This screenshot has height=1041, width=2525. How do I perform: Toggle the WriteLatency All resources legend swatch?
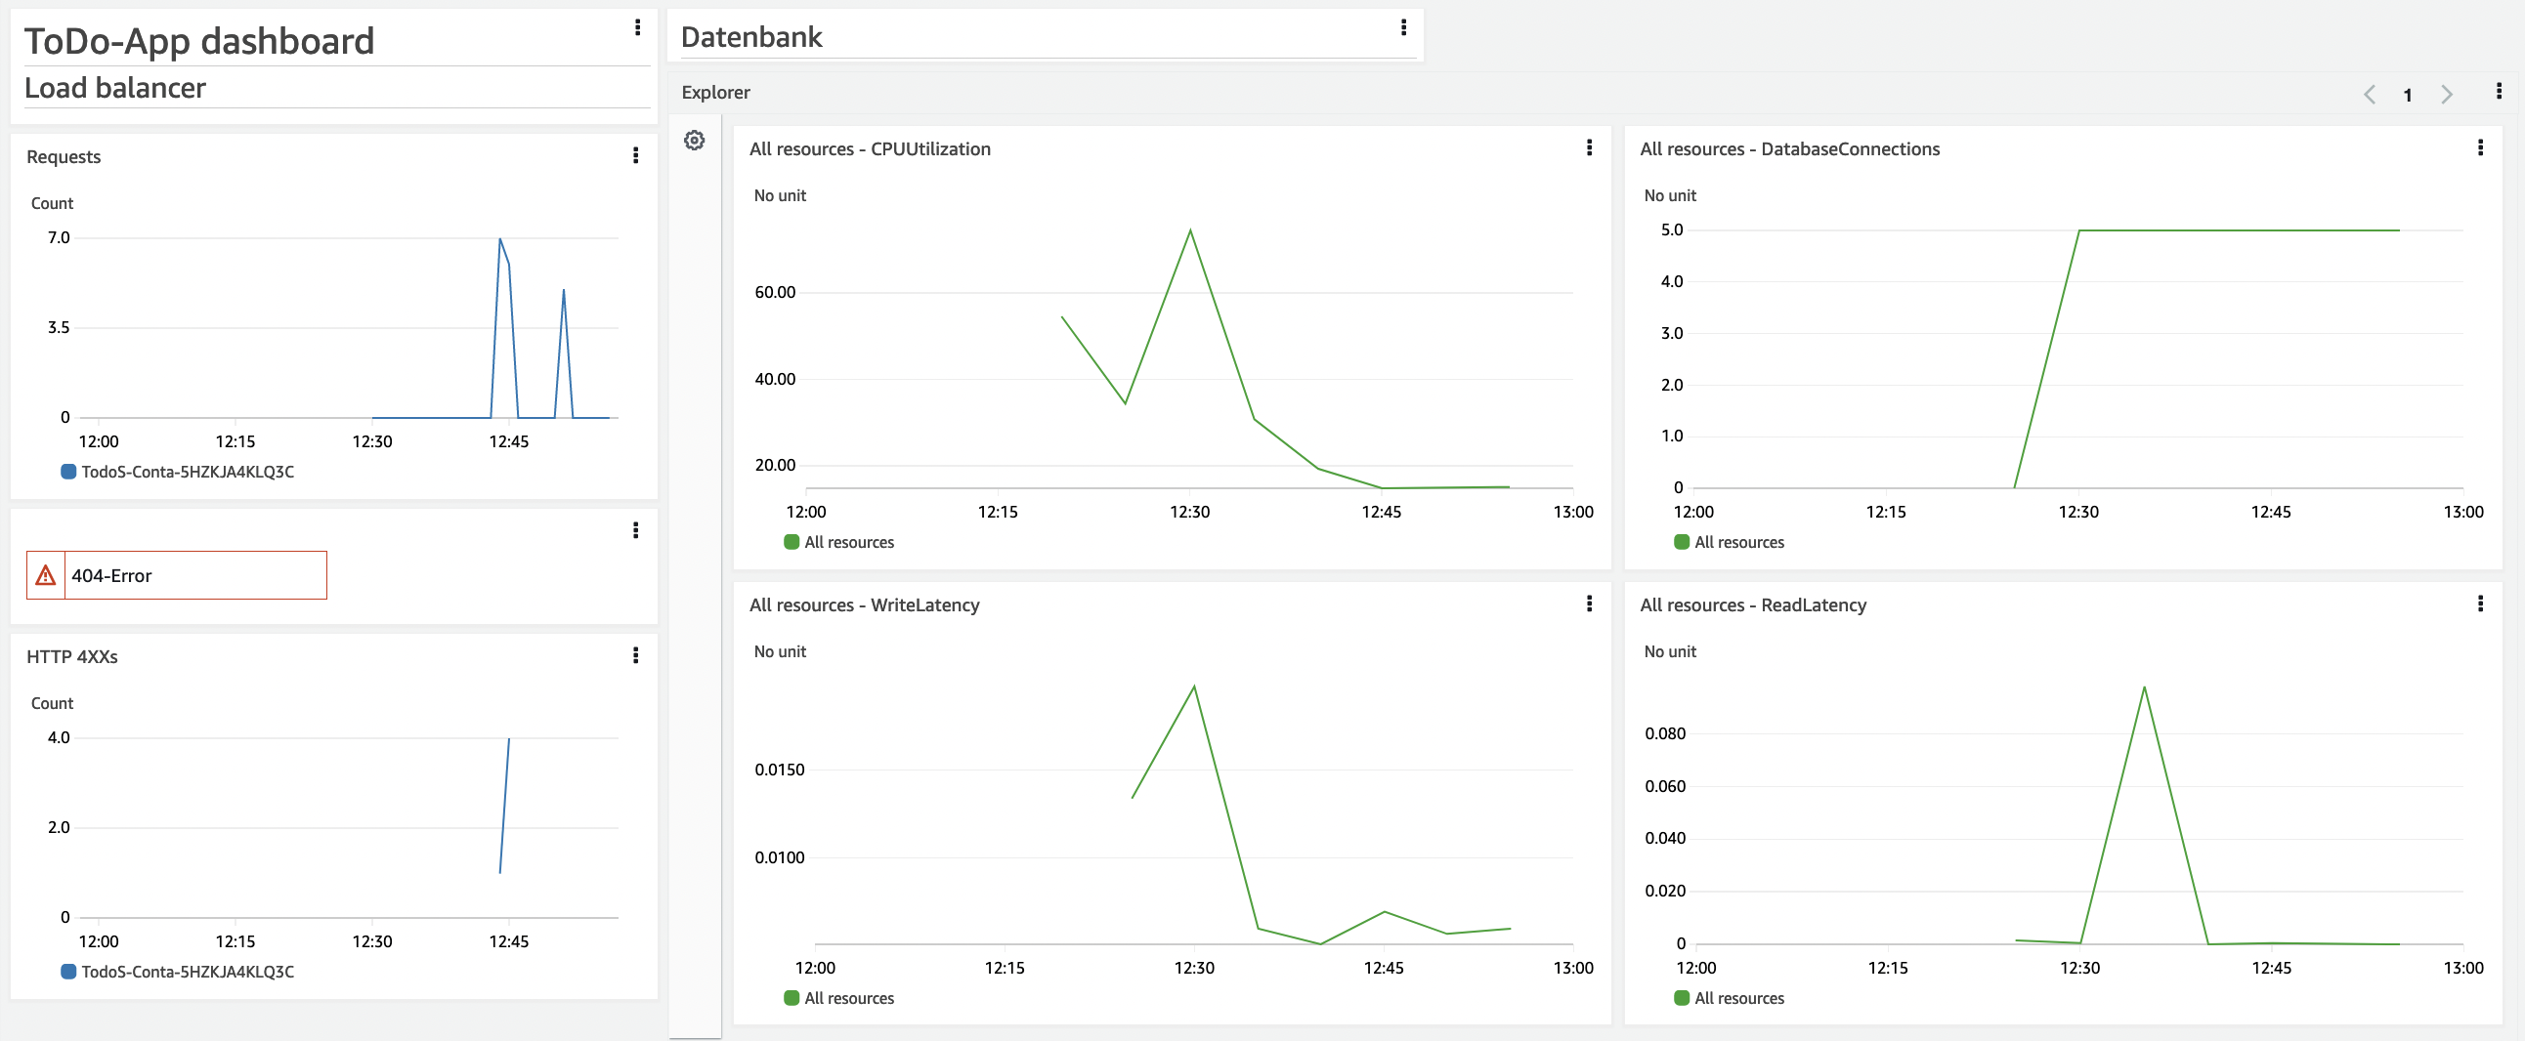(792, 999)
